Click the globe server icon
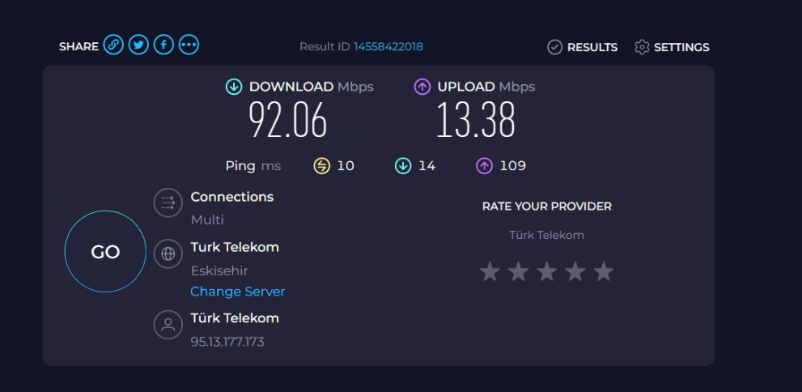This screenshot has height=392, width=802. [x=168, y=254]
